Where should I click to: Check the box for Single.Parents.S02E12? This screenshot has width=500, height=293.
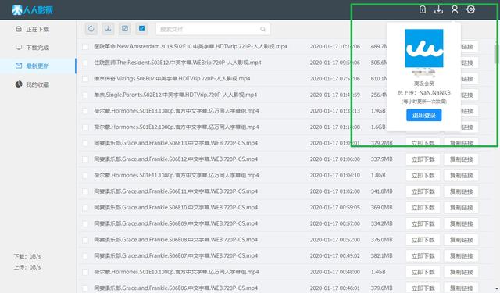point(85,95)
